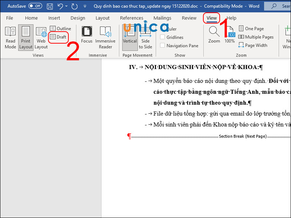Expand the Undo history dropdown arrow
The width and height of the screenshot is (291, 218).
coord(67,6)
